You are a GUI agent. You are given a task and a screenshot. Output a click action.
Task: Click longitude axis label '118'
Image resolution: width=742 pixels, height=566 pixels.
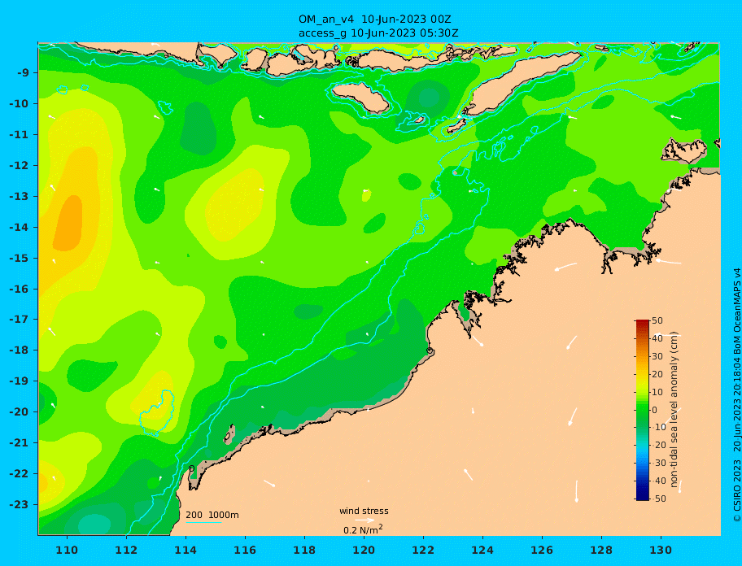pos(304,550)
